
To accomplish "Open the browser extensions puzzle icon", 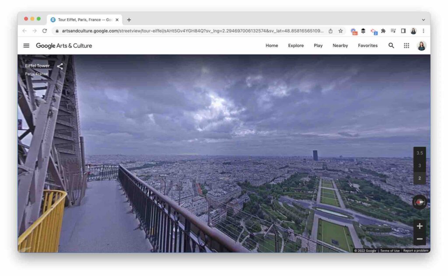I will click(x=383, y=31).
